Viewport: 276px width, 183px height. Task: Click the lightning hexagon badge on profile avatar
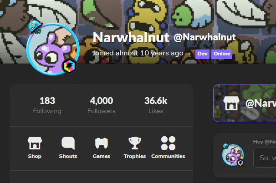[x=69, y=66]
